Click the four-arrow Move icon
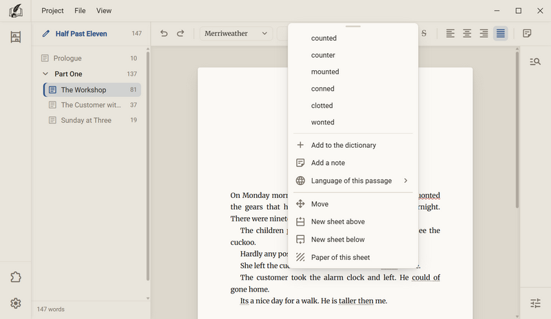Screen dimensions: 551x319 click(300, 203)
